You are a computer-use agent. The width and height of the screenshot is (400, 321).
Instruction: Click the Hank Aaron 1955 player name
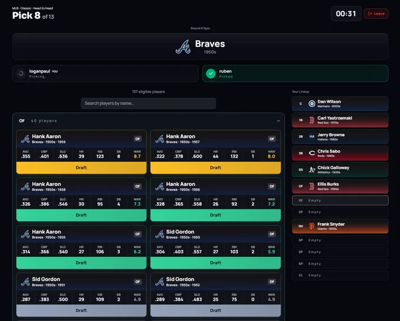tap(46, 232)
